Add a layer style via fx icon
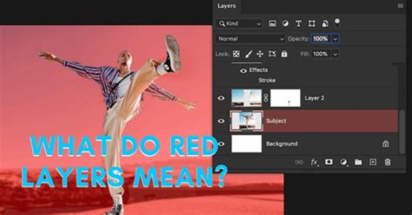412x215 pixels. pos(314,163)
